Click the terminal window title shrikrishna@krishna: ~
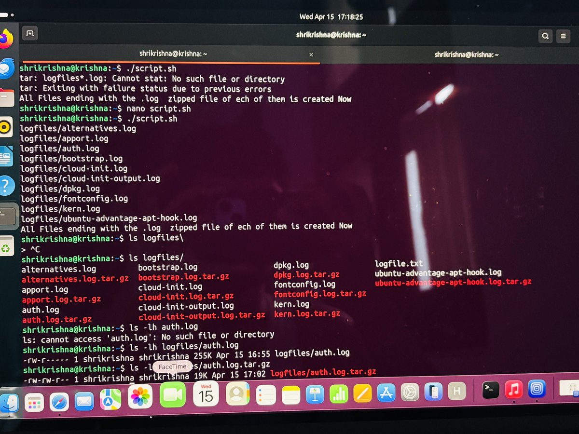The width and height of the screenshot is (579, 434). pos(331,35)
